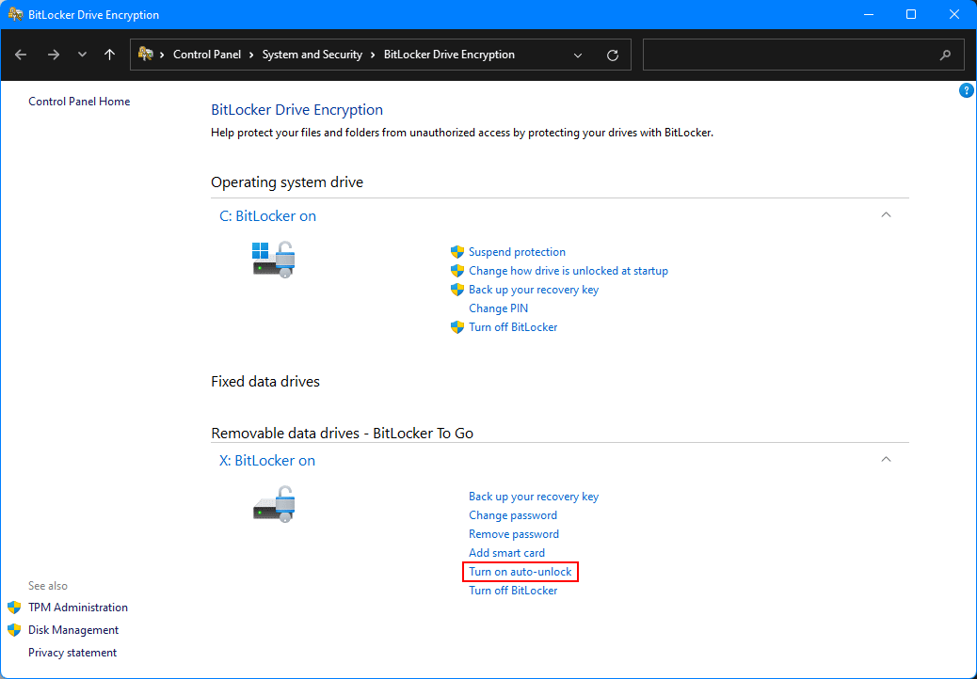Collapse the C: drive section chevron
This screenshot has width=977, height=679.
coord(886,214)
